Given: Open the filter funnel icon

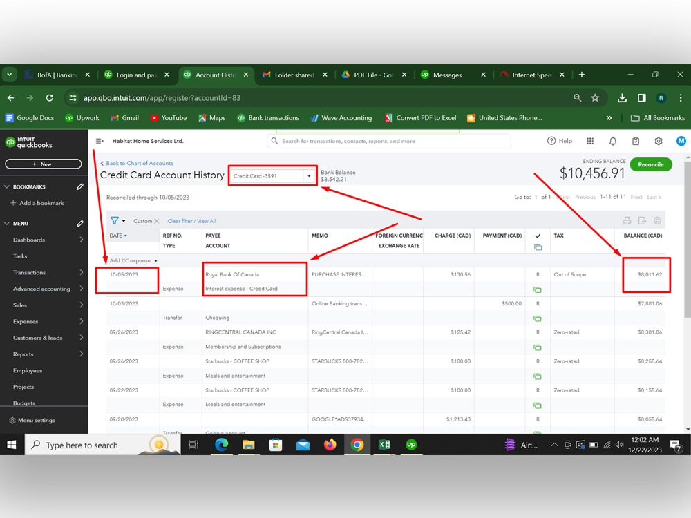Looking at the screenshot, I should [115, 221].
